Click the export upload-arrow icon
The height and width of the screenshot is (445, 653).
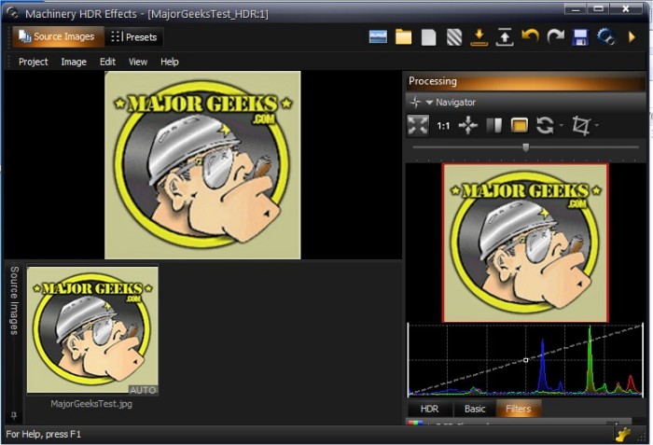[505, 37]
